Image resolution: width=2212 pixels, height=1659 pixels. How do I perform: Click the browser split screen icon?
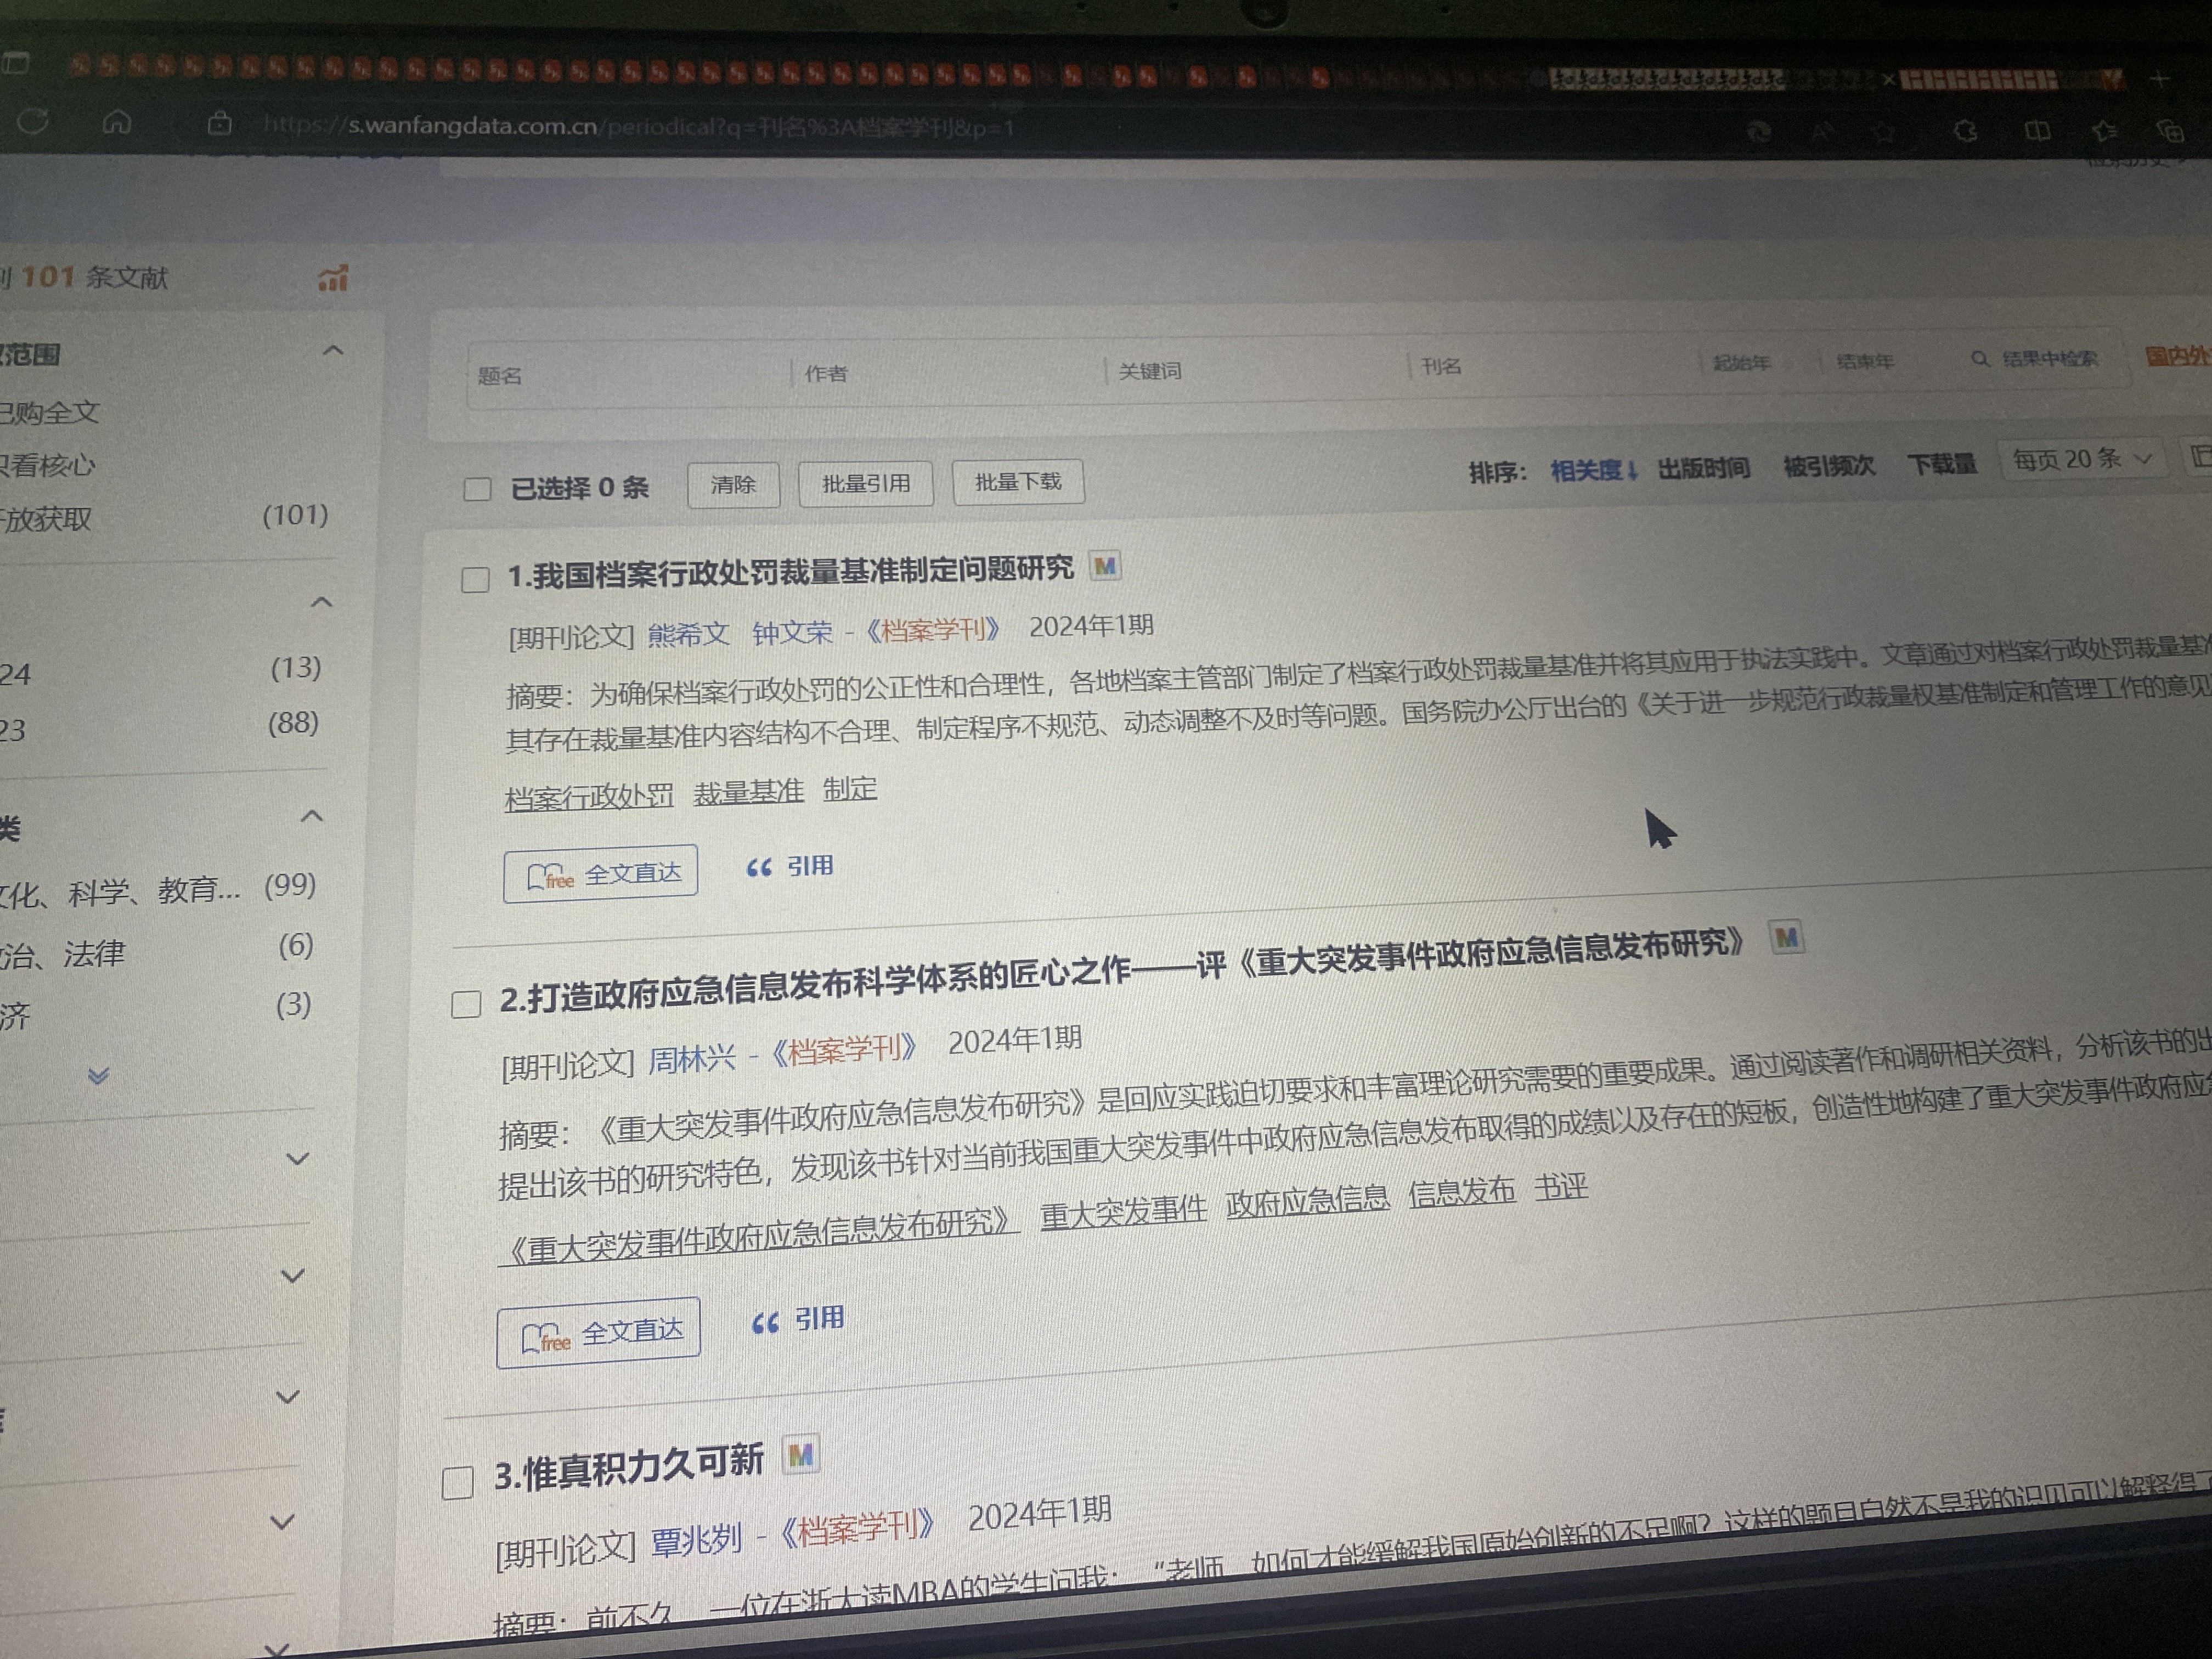2037,131
